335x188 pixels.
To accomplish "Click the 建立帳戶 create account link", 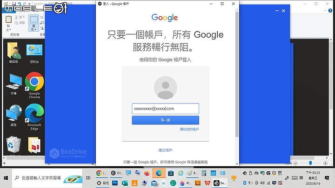I will [165, 150].
